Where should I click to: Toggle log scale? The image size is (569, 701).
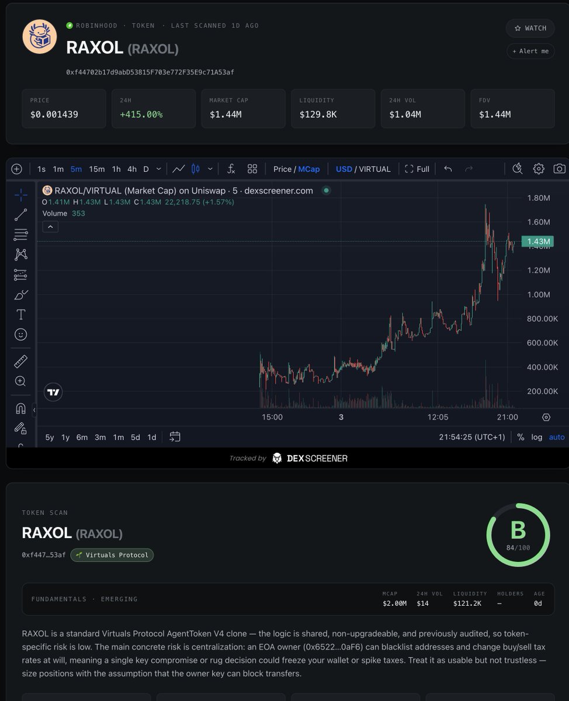click(x=536, y=437)
